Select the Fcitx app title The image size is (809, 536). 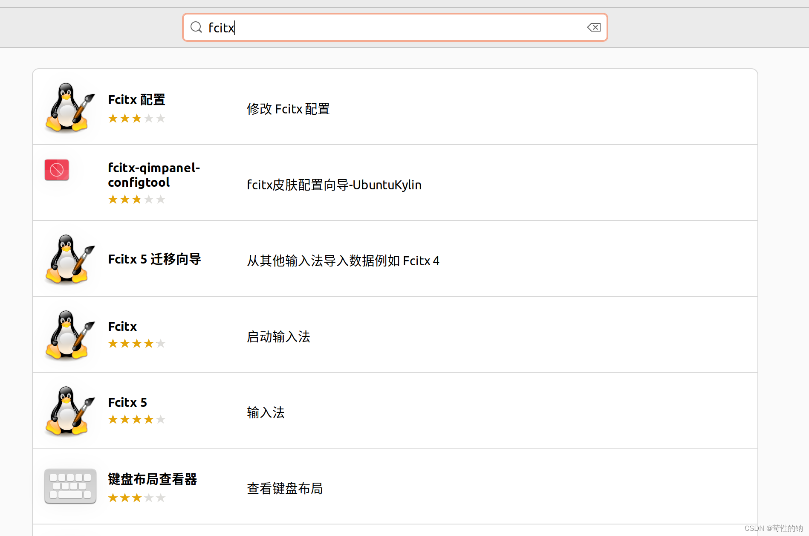click(122, 327)
